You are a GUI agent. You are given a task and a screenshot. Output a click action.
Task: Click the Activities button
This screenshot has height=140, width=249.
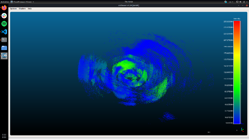(x=5, y=2)
